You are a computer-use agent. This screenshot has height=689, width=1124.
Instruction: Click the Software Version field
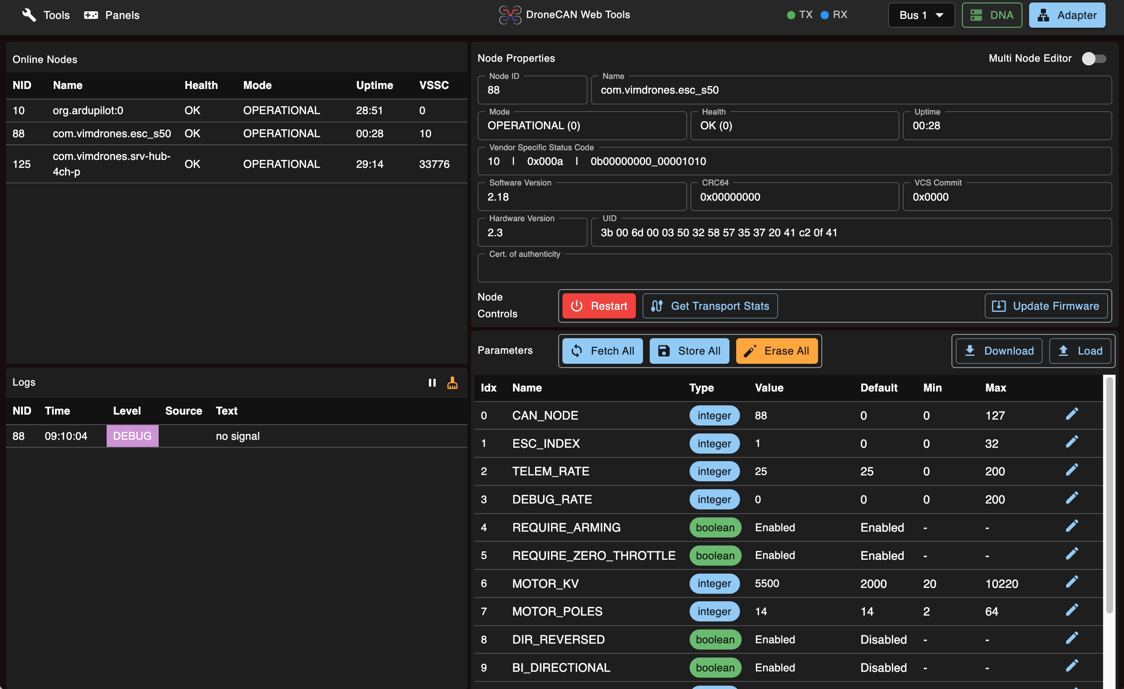pos(582,197)
